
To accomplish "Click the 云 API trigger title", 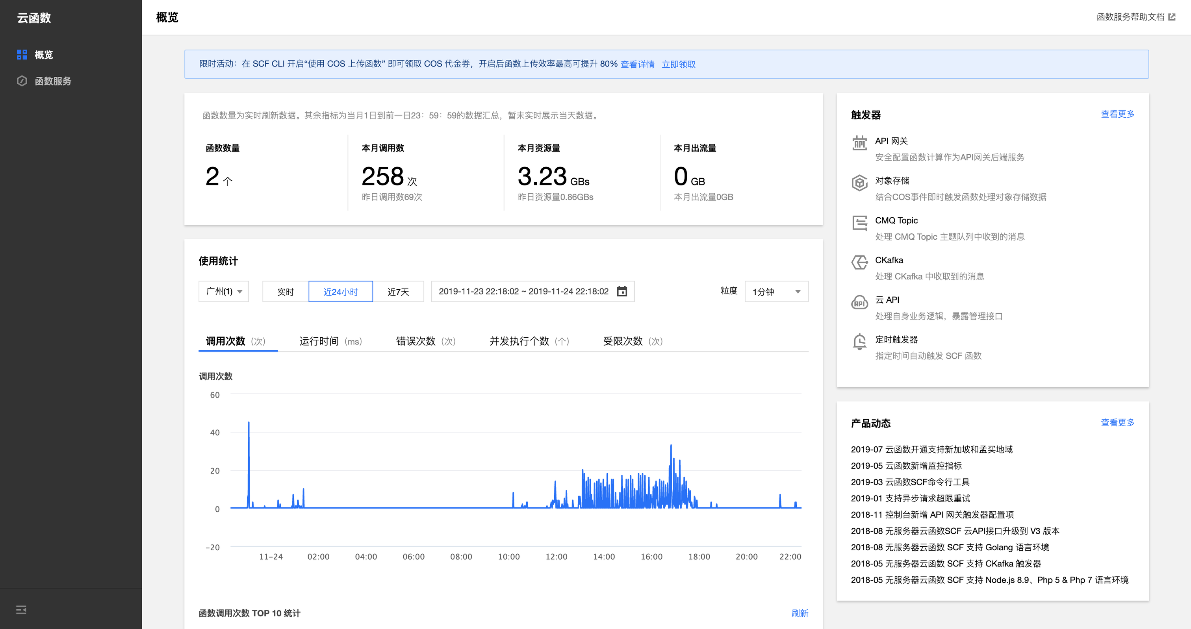I will [887, 300].
